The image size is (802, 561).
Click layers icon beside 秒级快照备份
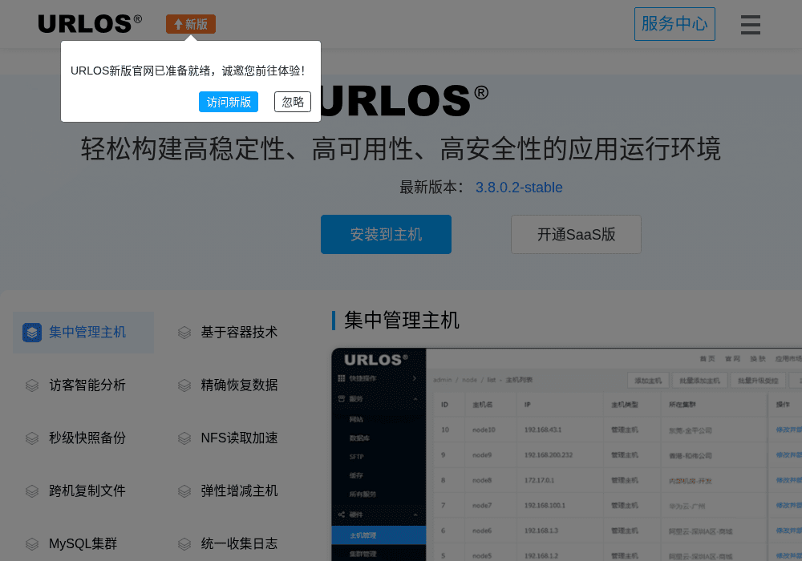[x=32, y=438]
